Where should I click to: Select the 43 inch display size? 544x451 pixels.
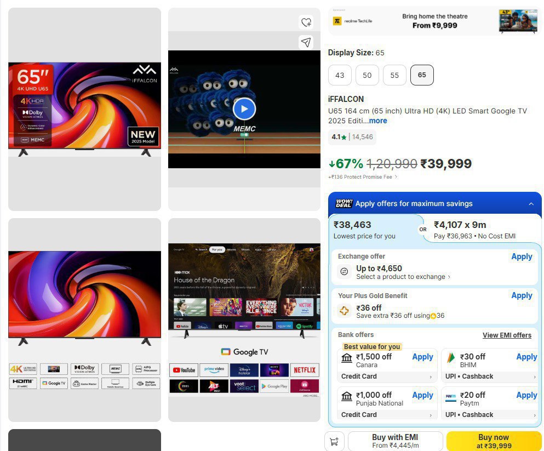pos(340,75)
